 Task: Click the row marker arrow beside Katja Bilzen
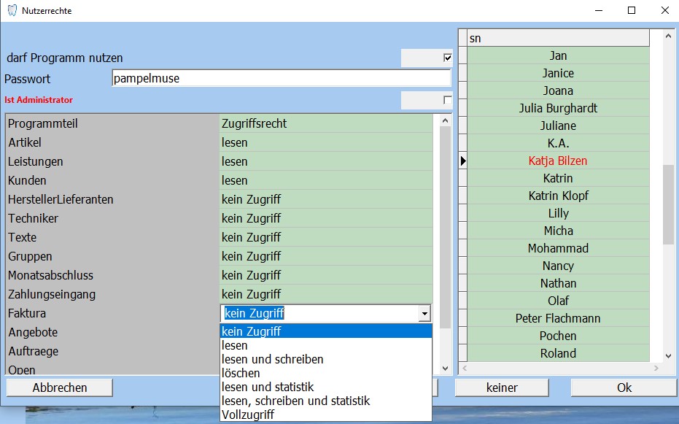coord(462,161)
